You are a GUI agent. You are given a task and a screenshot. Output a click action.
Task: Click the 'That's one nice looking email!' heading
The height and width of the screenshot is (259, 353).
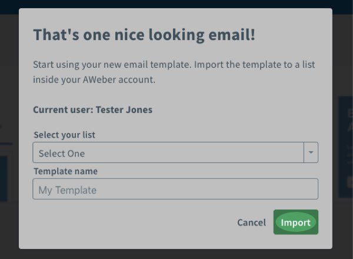point(144,35)
